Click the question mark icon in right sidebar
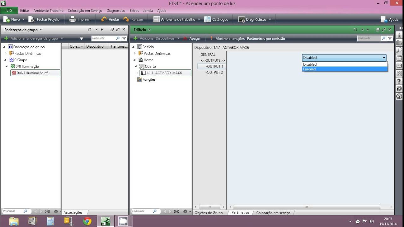 [x=399, y=81]
